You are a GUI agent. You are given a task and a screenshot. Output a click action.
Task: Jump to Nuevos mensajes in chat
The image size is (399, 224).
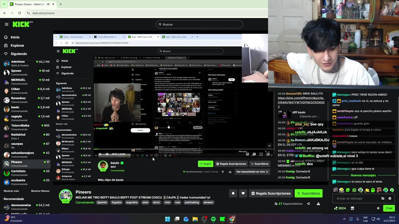pyautogui.click(x=363, y=175)
